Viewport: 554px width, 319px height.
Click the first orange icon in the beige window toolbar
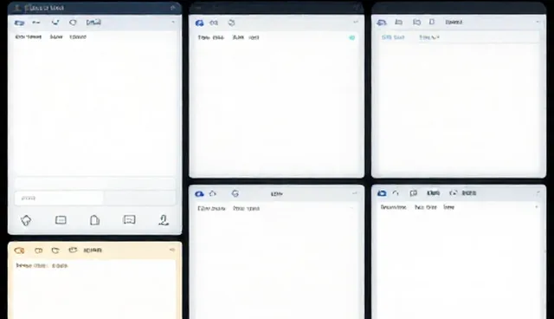19,251
